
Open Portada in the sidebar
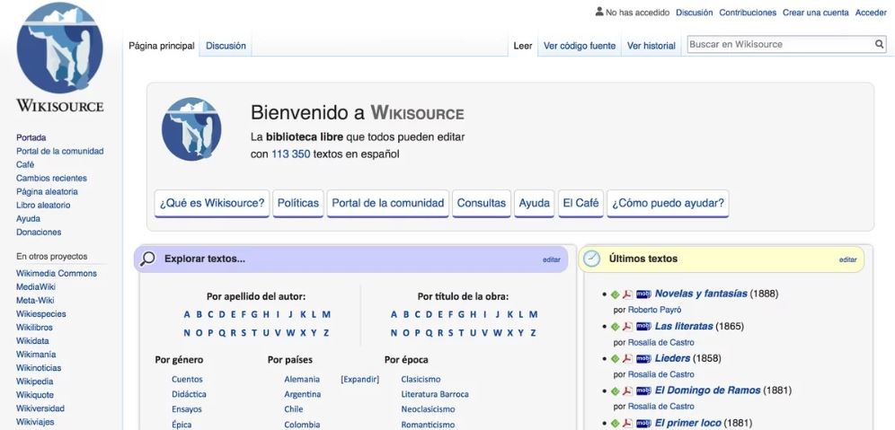tap(31, 137)
